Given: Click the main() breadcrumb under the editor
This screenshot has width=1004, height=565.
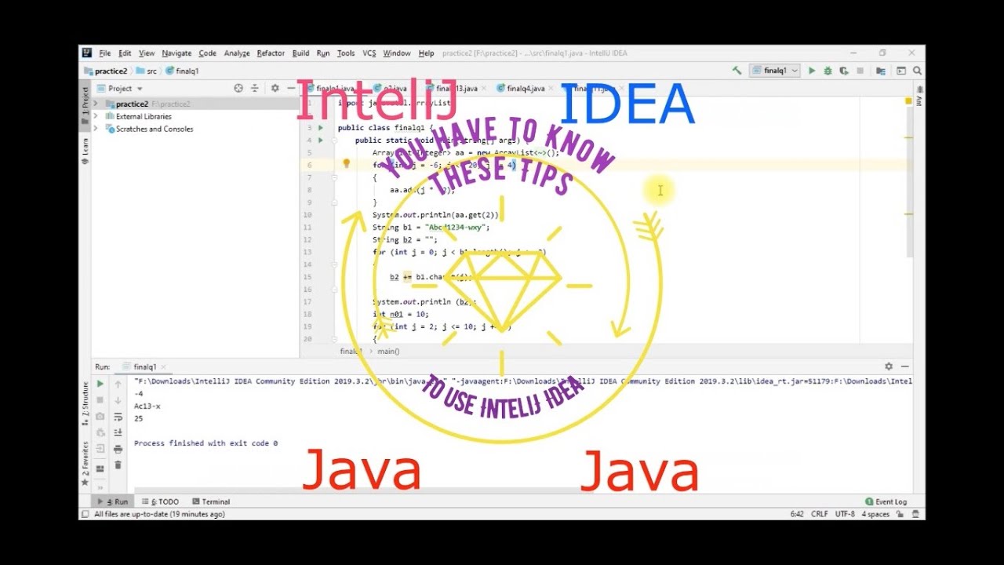Looking at the screenshot, I should click(388, 352).
